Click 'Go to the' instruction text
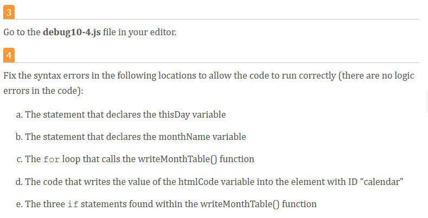The image size is (428, 218). click(x=22, y=32)
